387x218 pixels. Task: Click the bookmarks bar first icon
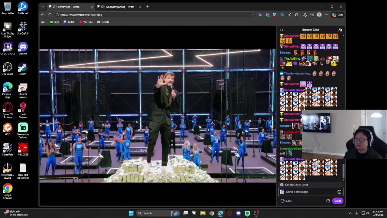(x=43, y=22)
